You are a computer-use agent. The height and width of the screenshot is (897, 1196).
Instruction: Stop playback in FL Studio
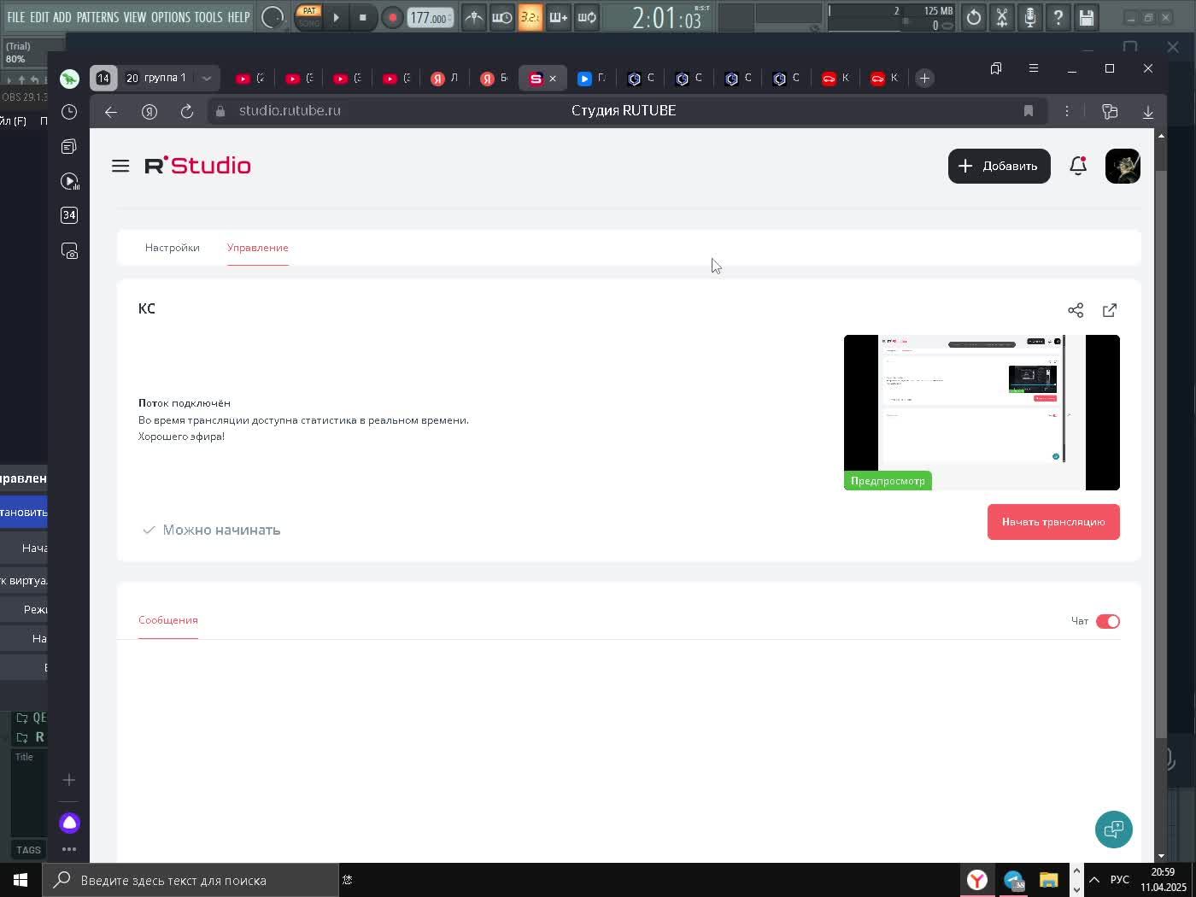pos(363,17)
